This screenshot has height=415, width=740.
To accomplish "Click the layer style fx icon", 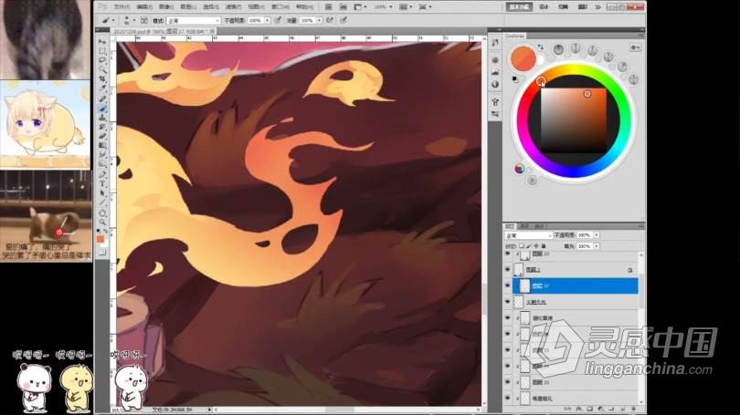I will click(579, 409).
